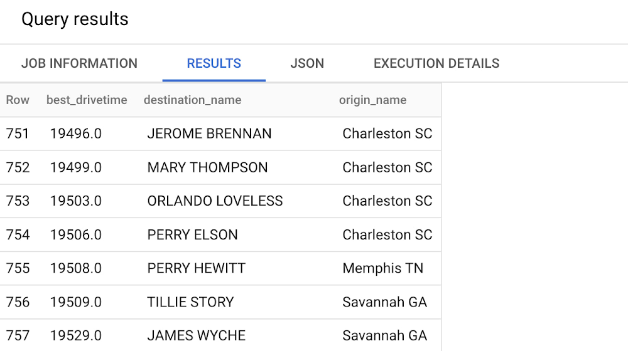Select the JAMES WYCHE destination cell
This screenshot has width=628, height=351.
pyautogui.click(x=196, y=335)
